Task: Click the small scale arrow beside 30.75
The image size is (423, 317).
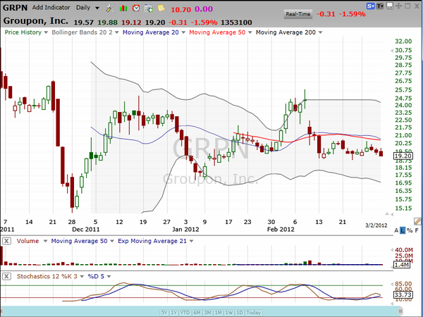Action: click(x=392, y=51)
